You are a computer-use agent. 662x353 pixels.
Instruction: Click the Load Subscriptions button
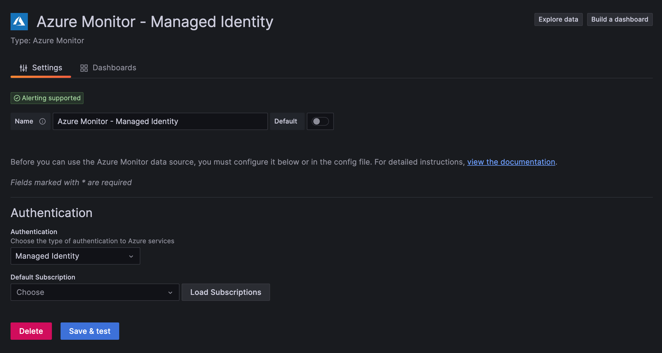[x=225, y=292]
